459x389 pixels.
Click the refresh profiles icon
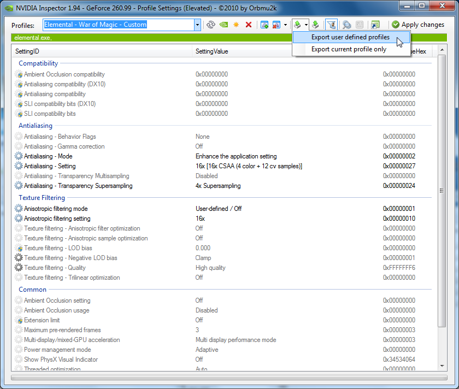point(210,25)
